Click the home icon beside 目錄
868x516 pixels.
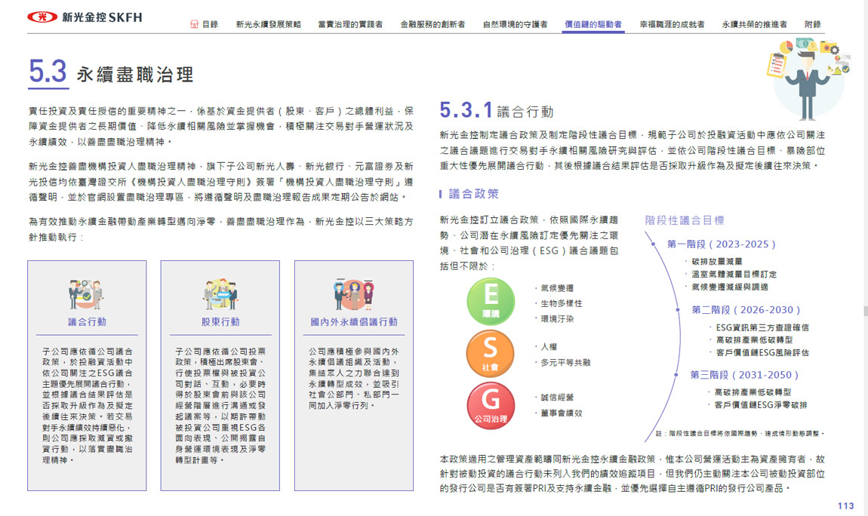coord(194,24)
